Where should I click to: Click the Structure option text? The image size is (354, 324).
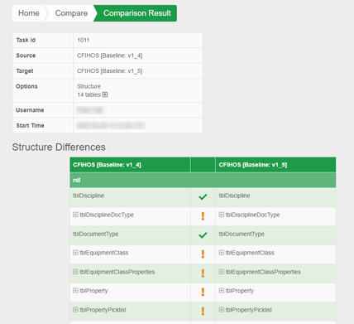point(88,86)
